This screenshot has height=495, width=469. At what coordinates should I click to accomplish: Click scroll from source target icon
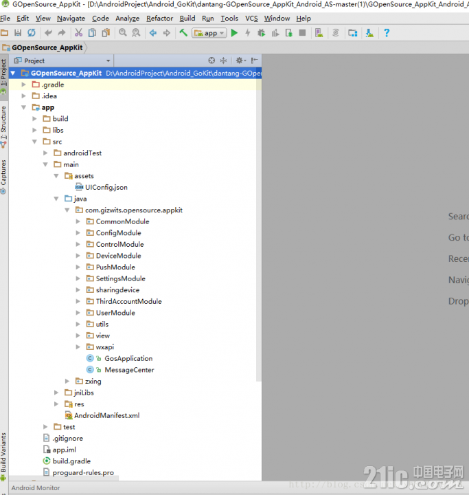[211, 60]
